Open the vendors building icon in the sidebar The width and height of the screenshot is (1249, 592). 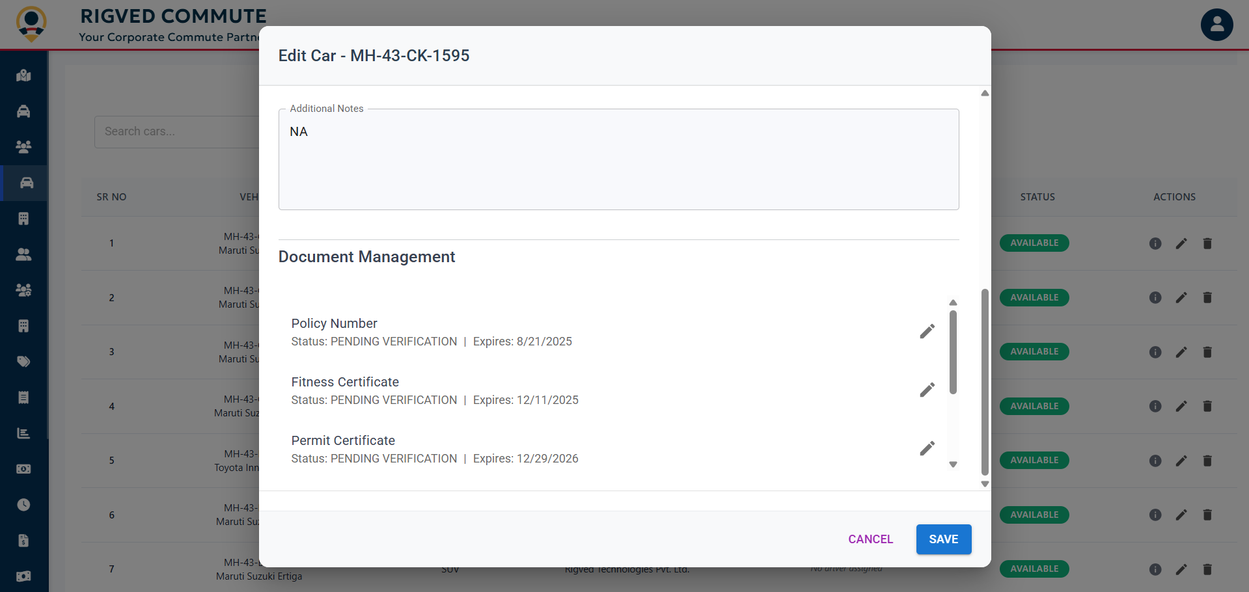23,218
